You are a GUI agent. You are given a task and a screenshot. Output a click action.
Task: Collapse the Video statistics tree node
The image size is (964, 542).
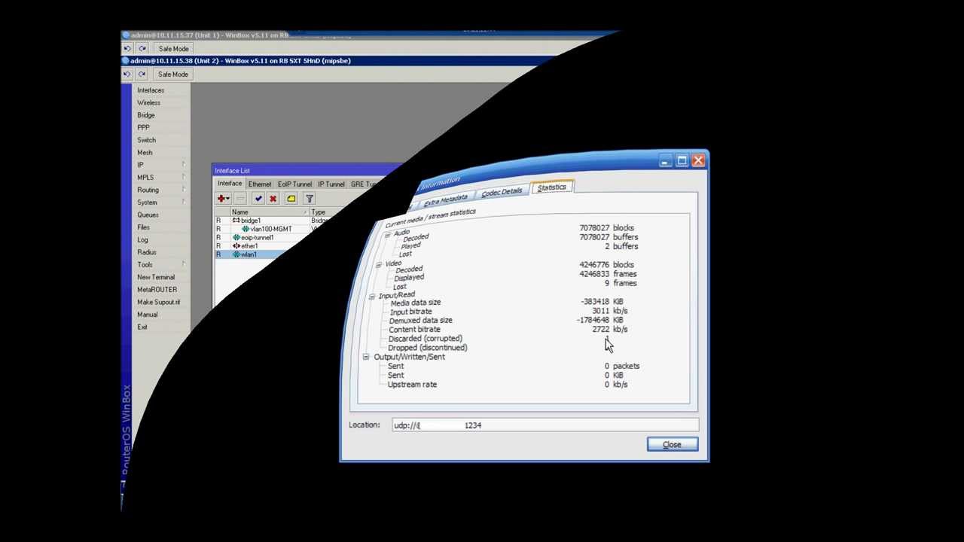click(x=379, y=265)
